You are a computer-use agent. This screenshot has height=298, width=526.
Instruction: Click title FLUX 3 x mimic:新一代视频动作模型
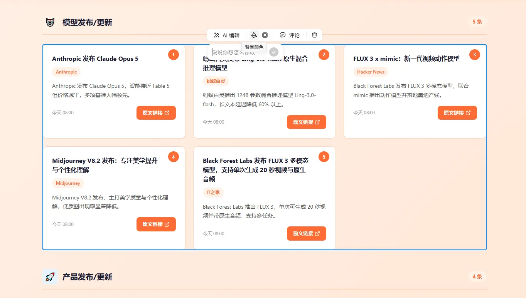pyautogui.click(x=406, y=59)
